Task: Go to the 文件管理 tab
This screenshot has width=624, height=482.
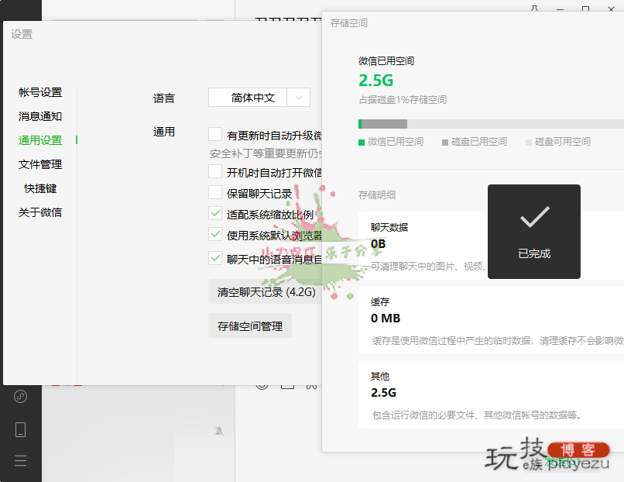Action: tap(40, 164)
